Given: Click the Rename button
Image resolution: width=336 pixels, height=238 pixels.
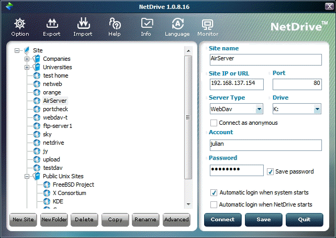Looking at the screenshot, I should 145,220.
